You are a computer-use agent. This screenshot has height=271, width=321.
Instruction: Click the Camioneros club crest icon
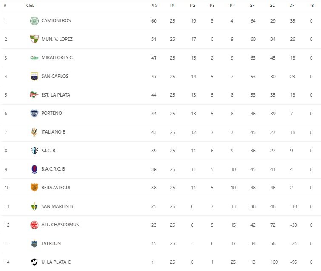pyautogui.click(x=34, y=20)
